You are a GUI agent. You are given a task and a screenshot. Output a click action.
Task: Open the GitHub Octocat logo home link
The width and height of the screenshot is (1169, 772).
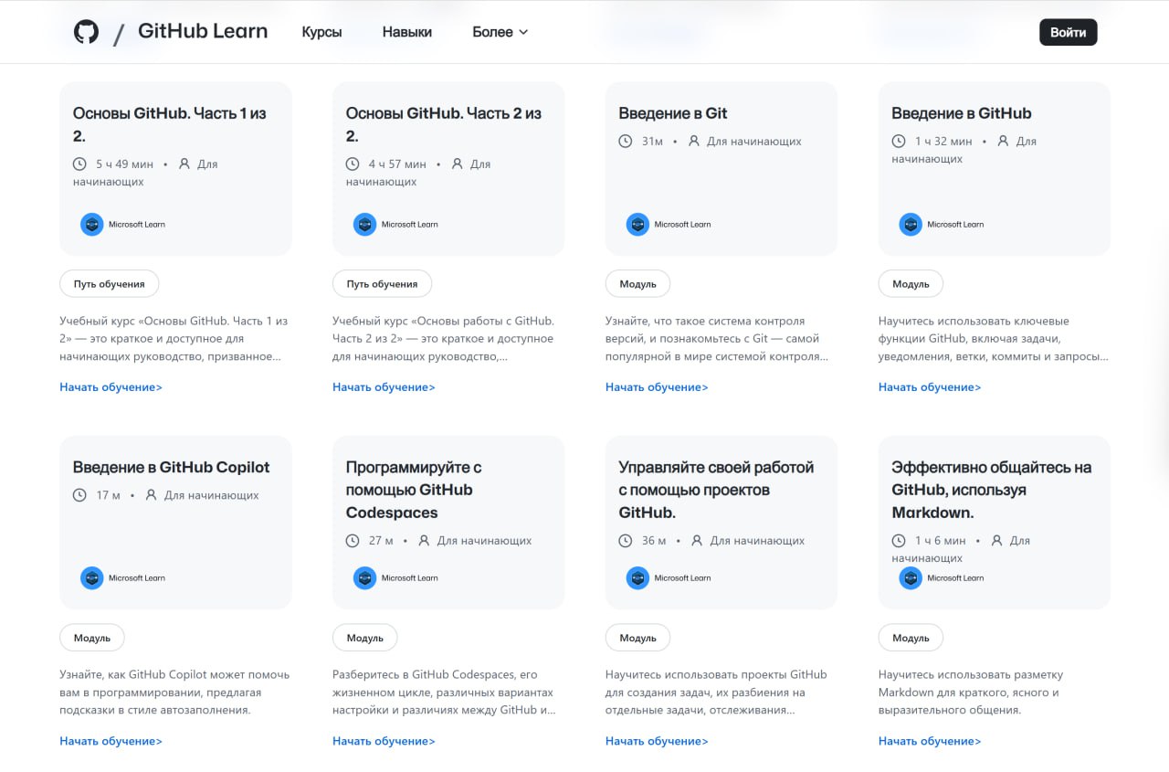(x=86, y=32)
